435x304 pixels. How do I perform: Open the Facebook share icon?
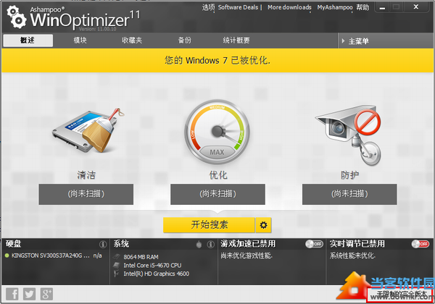click(x=12, y=294)
